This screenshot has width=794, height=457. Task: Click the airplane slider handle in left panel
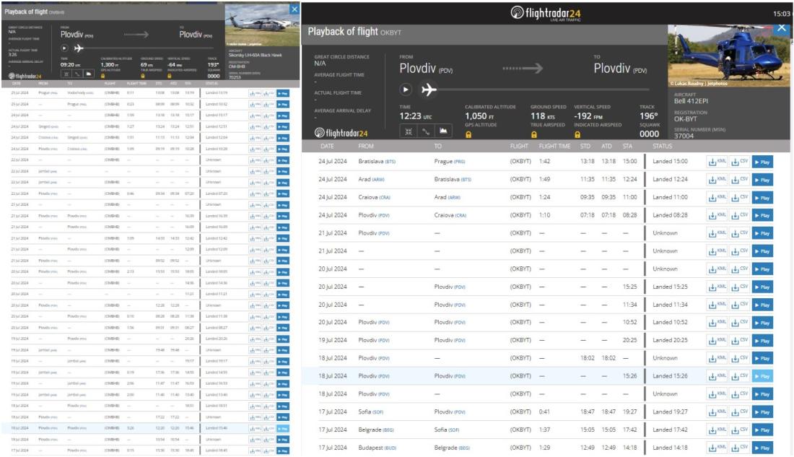point(79,48)
